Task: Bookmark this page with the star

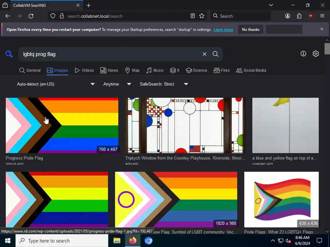Action: point(202,16)
